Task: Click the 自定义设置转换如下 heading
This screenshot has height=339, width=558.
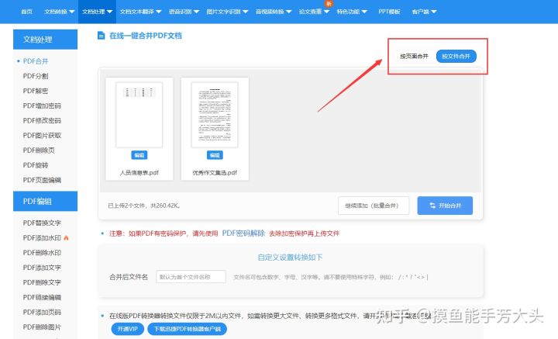Action: (290, 257)
